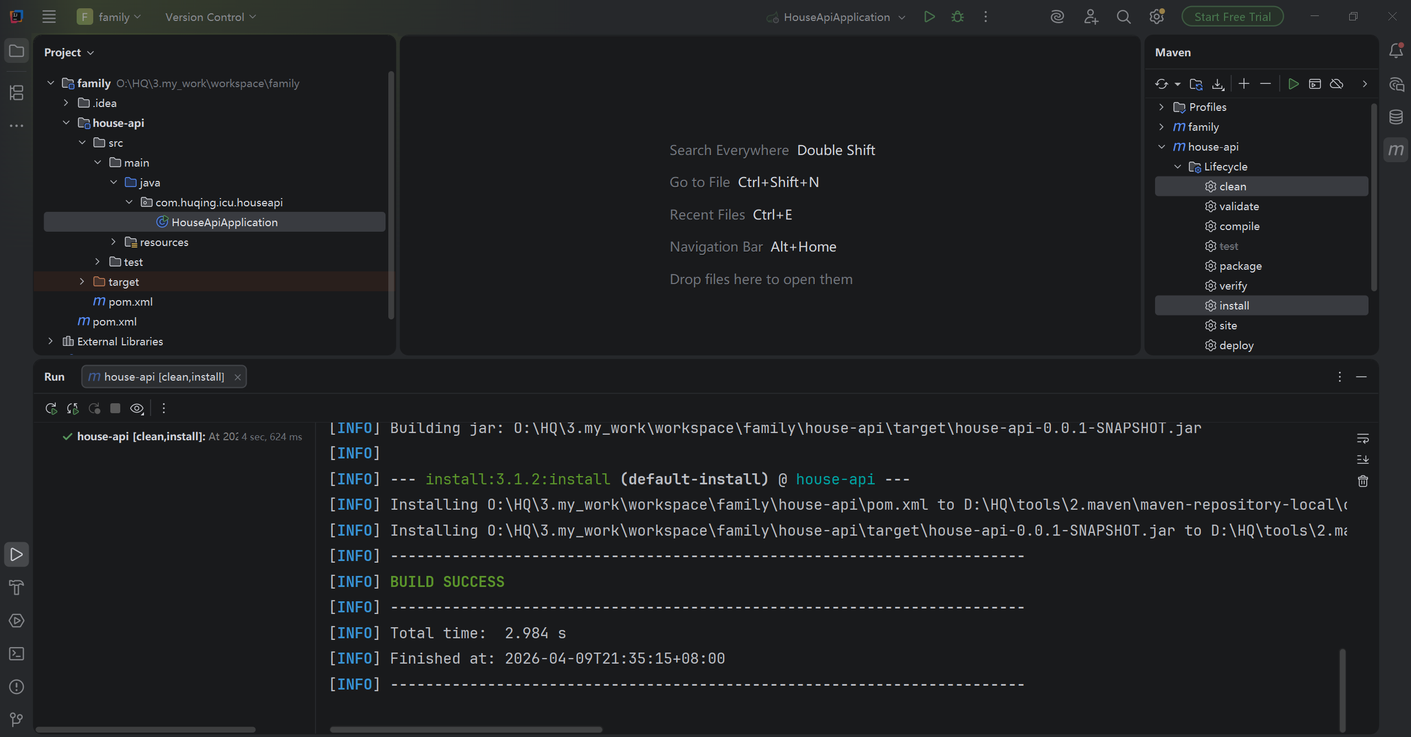The image size is (1411, 737).
Task: Click the Start Free Trial button
Action: tap(1232, 17)
